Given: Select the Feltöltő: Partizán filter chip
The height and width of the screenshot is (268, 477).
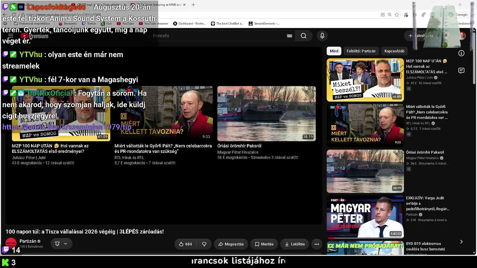Looking at the screenshot, I should tap(361, 51).
